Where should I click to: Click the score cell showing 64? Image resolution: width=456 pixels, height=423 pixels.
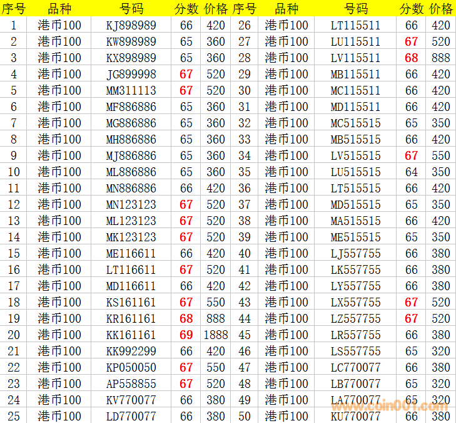pyautogui.click(x=411, y=172)
